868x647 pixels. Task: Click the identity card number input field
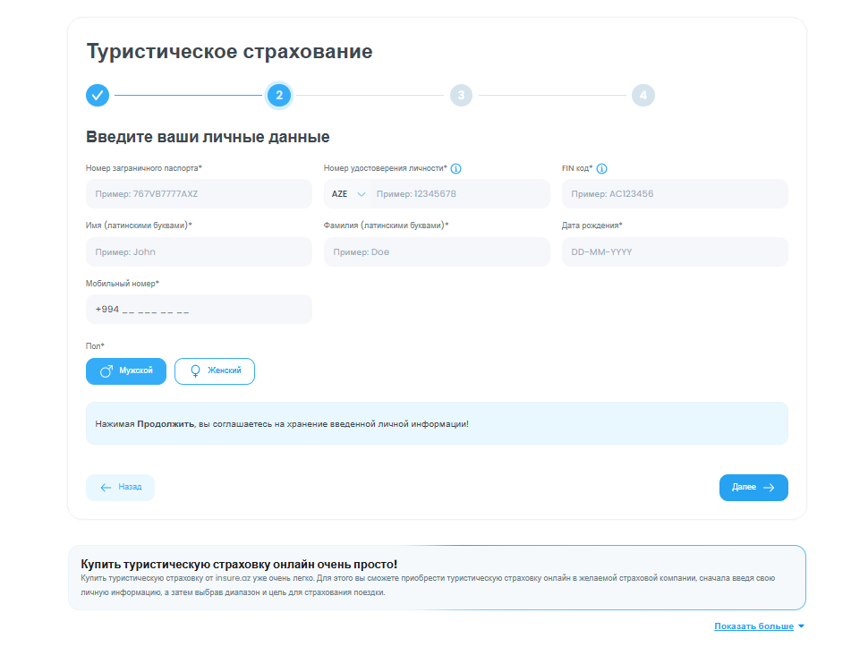tap(458, 194)
